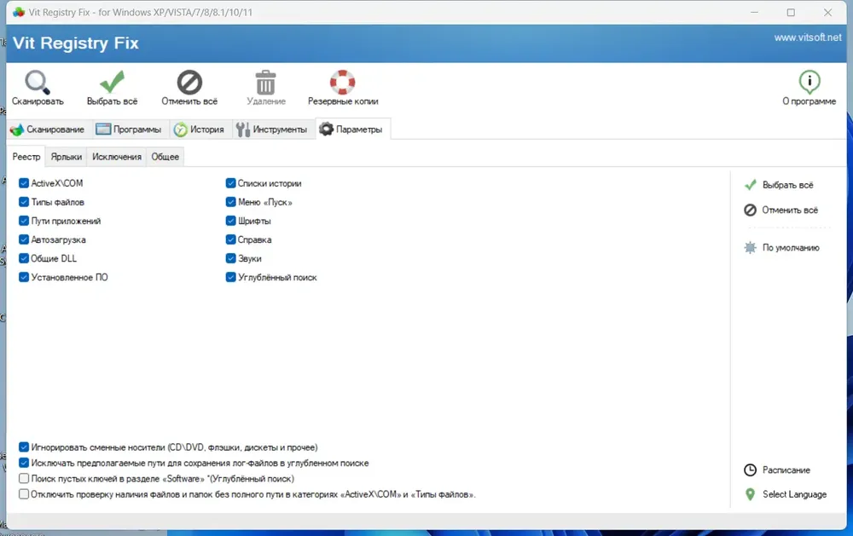Click the green checkmark Выбрать всё toolbar icon
Image resolution: width=853 pixels, height=536 pixels.
click(112, 83)
